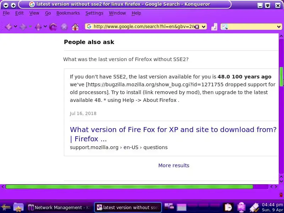Go up one level with Up arrow
284x213 pixels.
tap(38, 27)
